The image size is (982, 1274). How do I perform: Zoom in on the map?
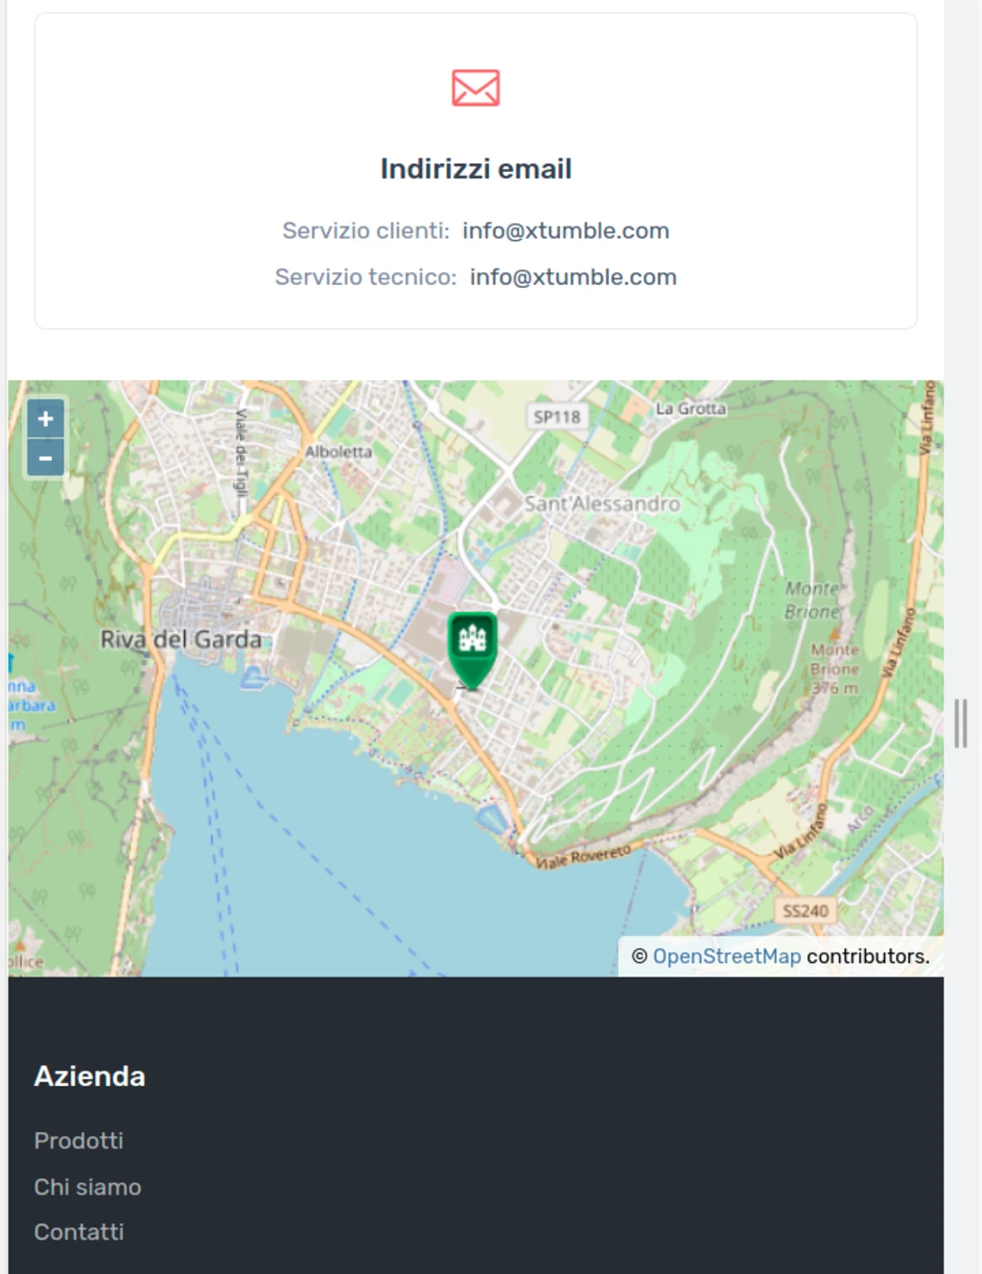(x=45, y=419)
